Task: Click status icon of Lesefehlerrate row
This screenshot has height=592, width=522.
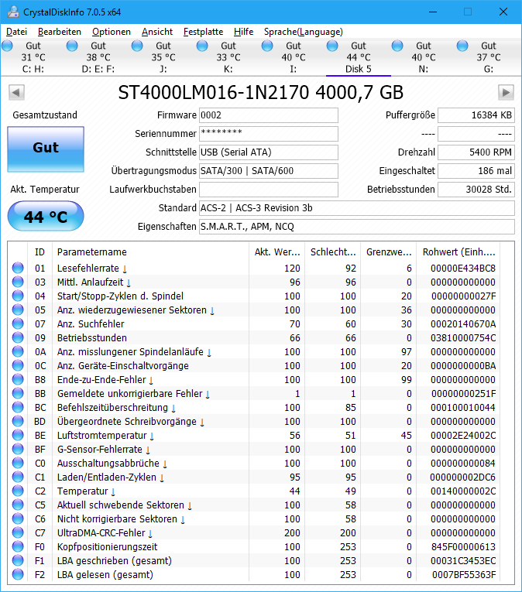Action: click(18, 268)
